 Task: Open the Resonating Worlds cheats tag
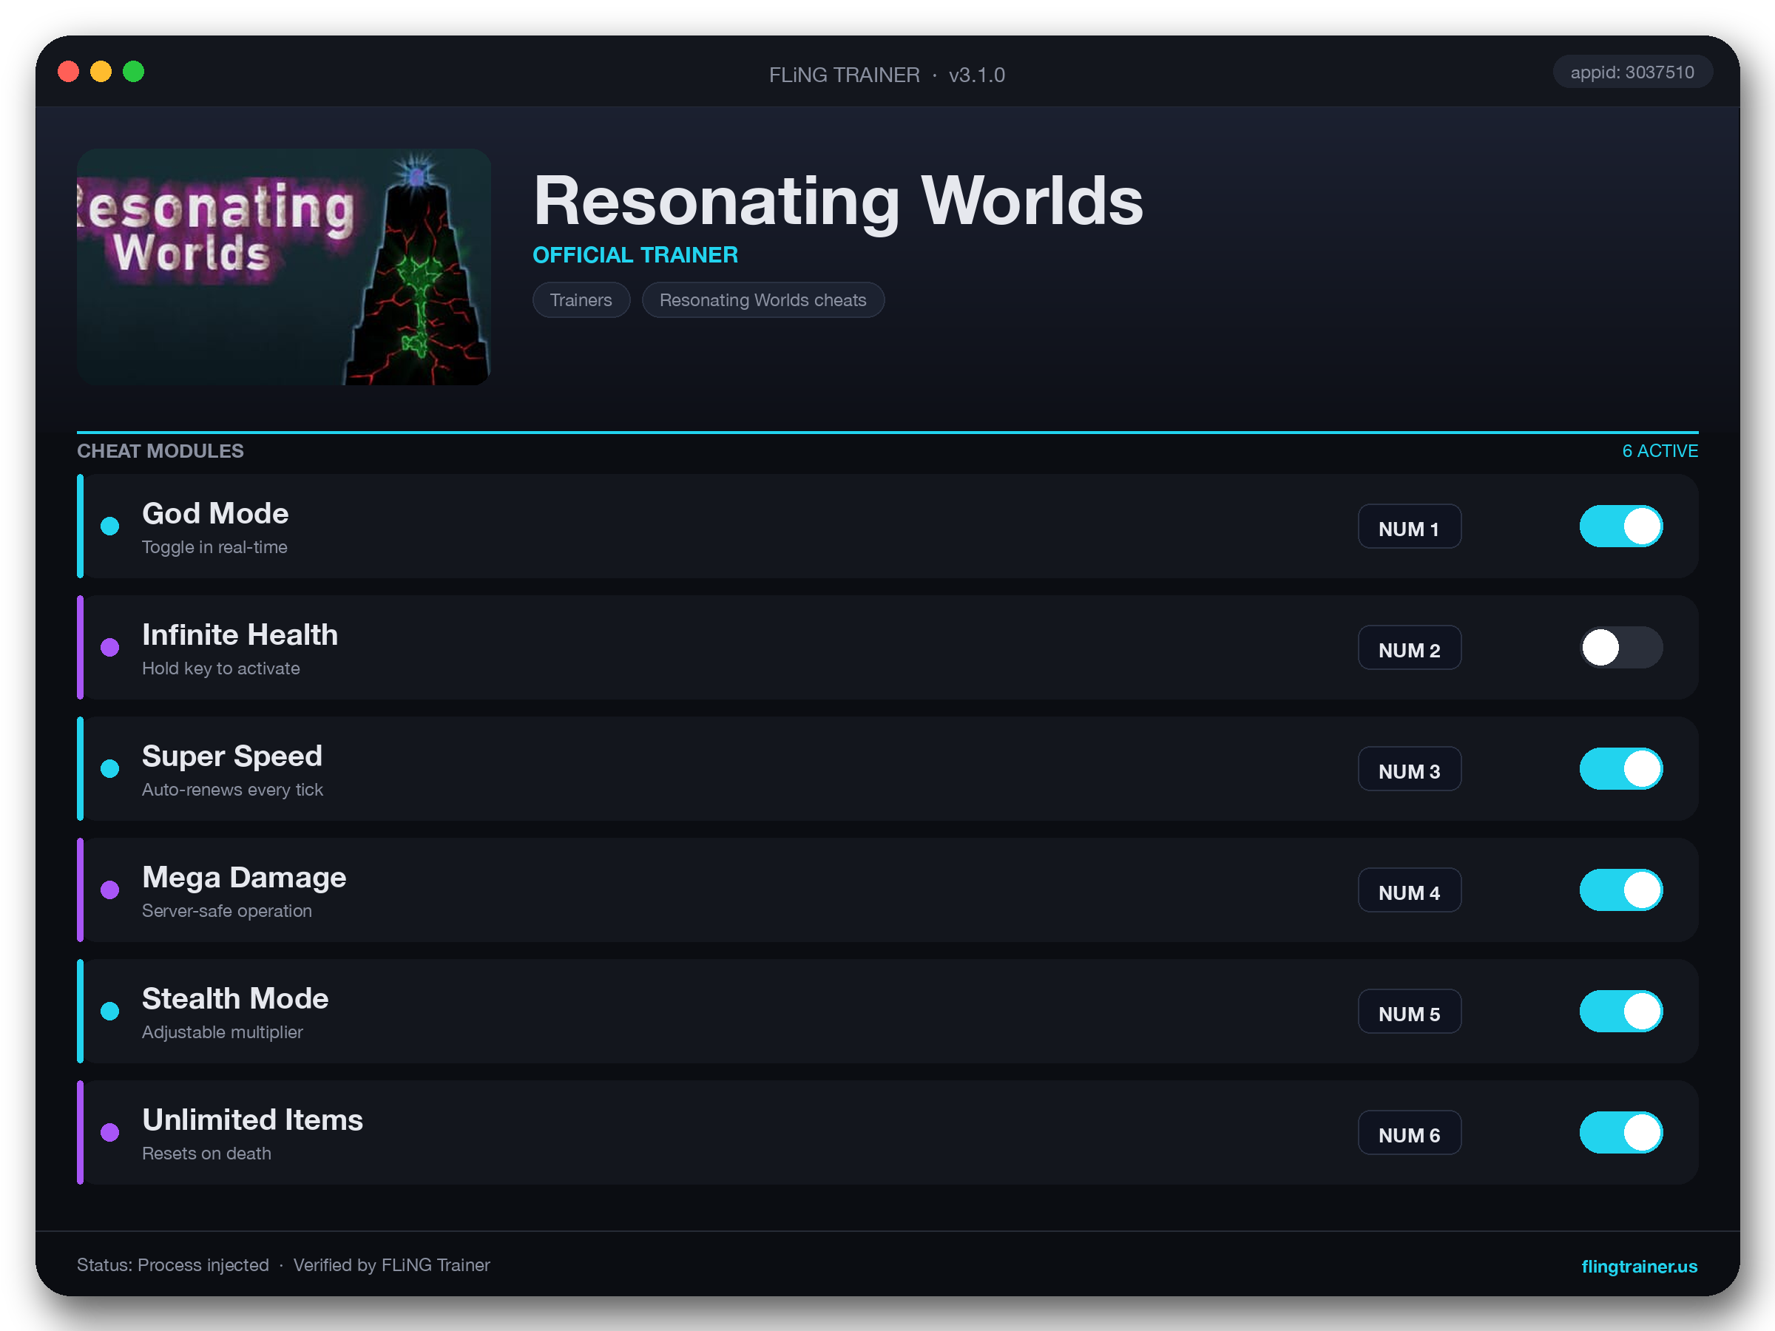tap(763, 300)
